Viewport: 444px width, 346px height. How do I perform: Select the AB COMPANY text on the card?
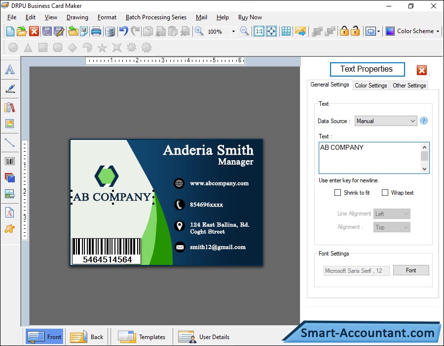click(x=112, y=197)
